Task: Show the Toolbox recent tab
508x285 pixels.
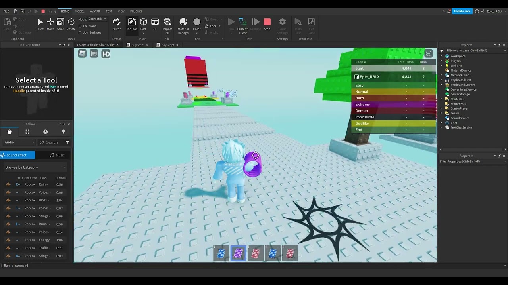Action: pos(45,132)
